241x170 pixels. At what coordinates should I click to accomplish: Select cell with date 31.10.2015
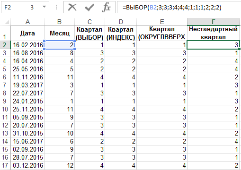point(27,133)
